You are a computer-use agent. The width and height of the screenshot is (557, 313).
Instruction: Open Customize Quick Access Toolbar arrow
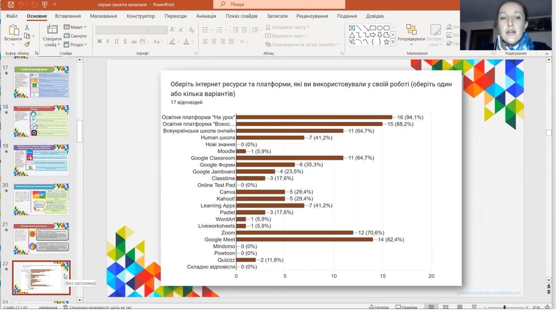pos(54,4)
